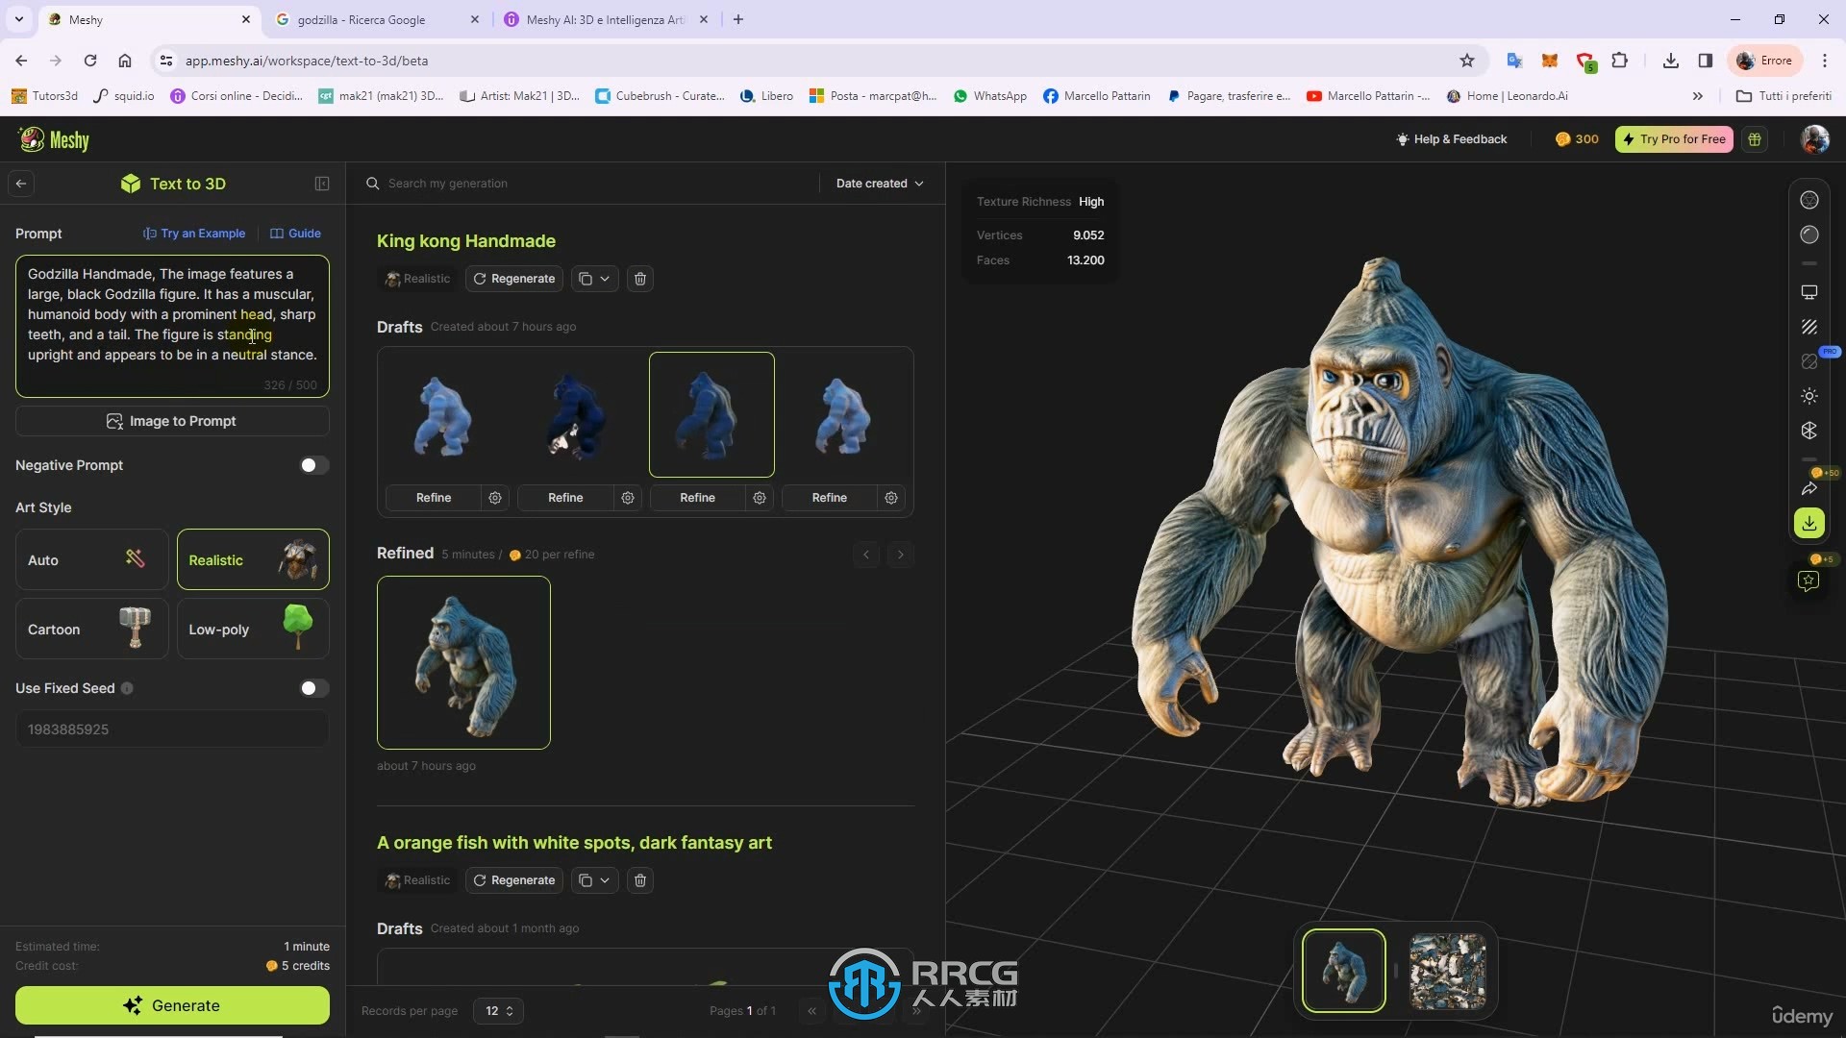
Task: Click Try Pro for Free button
Action: click(x=1674, y=139)
